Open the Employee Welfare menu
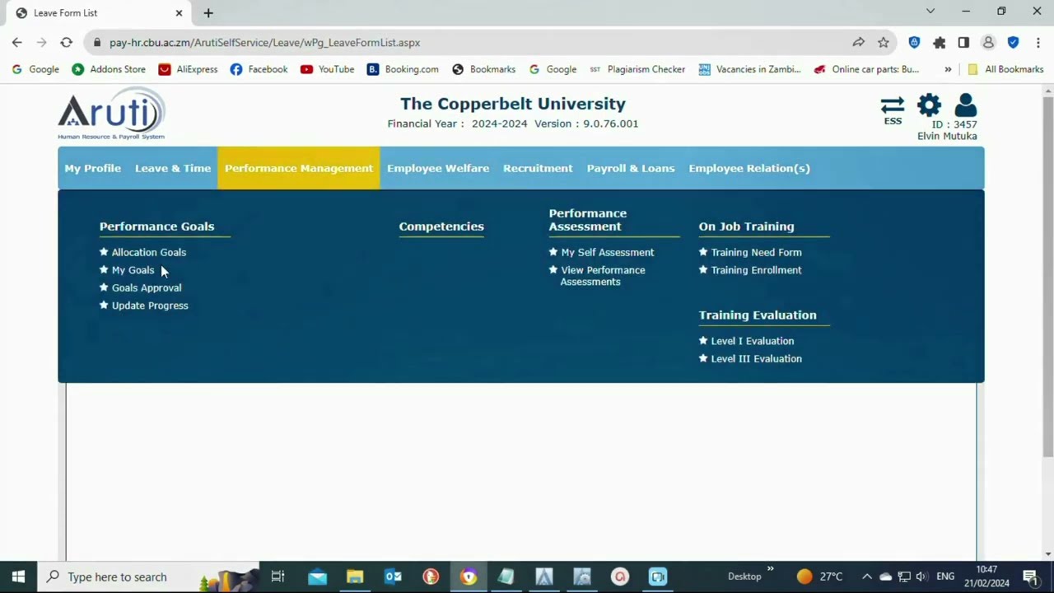1054x593 pixels. 438,168
